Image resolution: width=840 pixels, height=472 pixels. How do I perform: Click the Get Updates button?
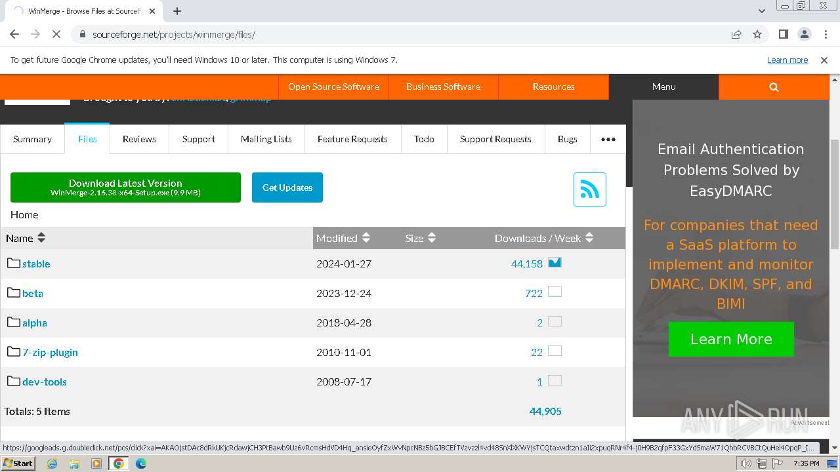287,187
